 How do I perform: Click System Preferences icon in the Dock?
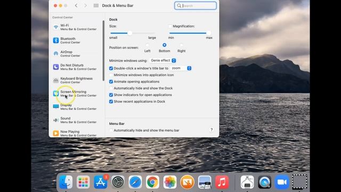(118, 182)
